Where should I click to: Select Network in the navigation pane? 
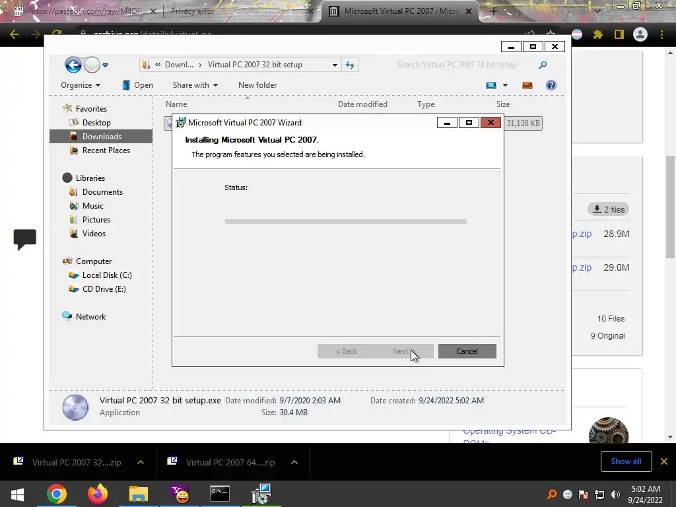pos(90,316)
